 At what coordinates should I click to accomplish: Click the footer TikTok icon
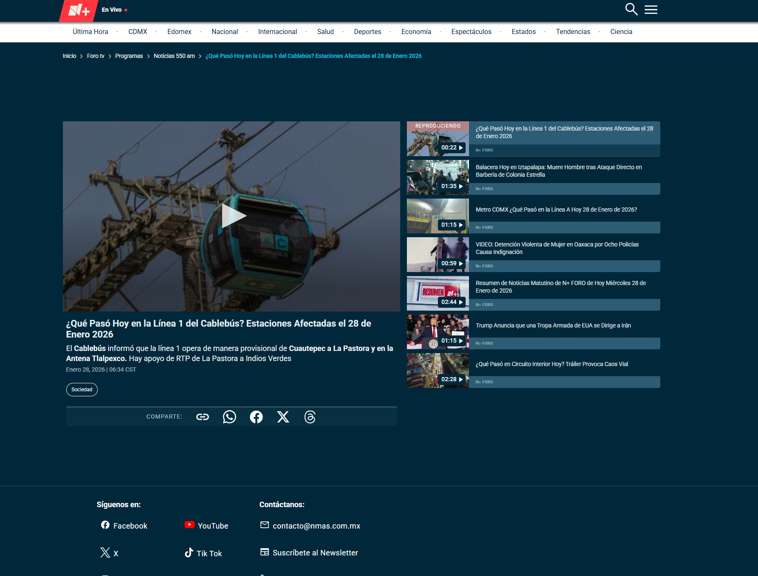189,552
